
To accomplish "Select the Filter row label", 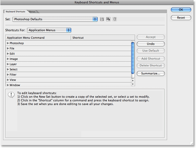I will pos(13,75).
